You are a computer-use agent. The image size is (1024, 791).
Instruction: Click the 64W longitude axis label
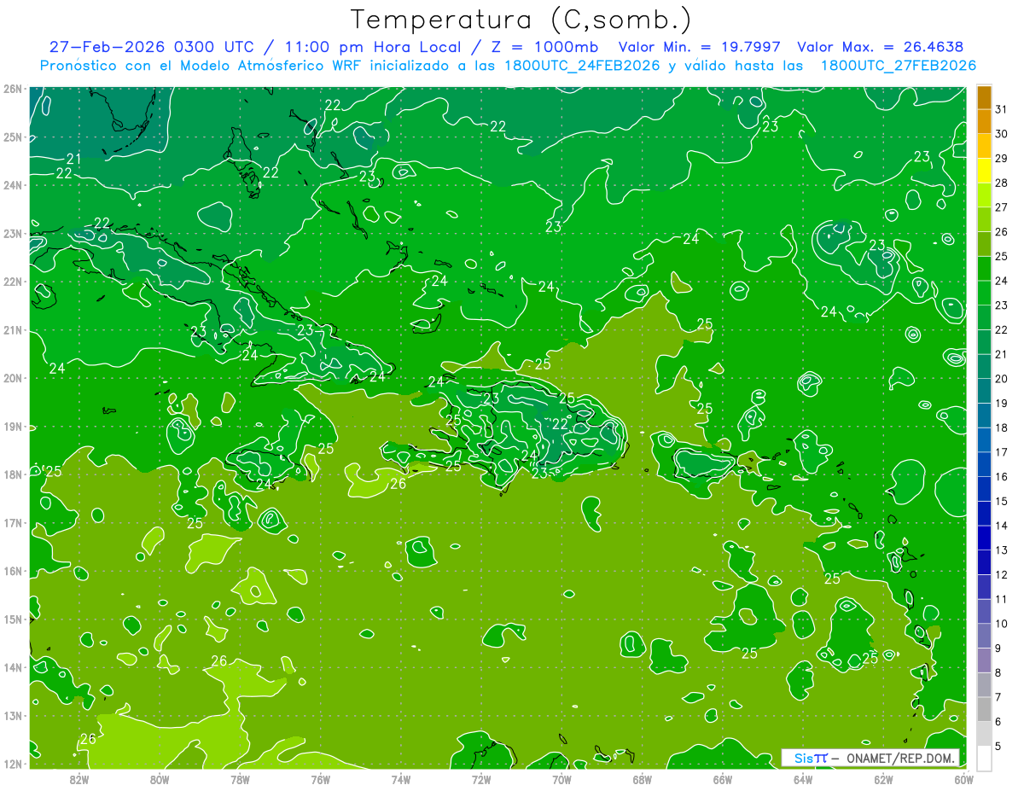803,779
